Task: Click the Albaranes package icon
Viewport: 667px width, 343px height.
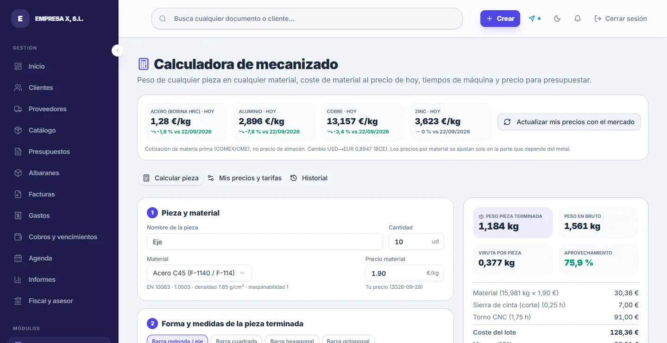Action: coord(18,173)
